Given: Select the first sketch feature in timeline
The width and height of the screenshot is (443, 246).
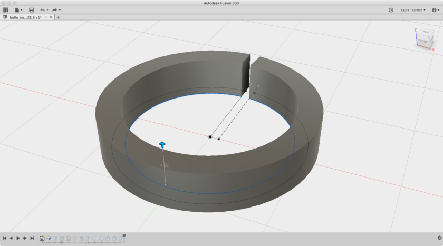Looking at the screenshot, I should [42, 239].
